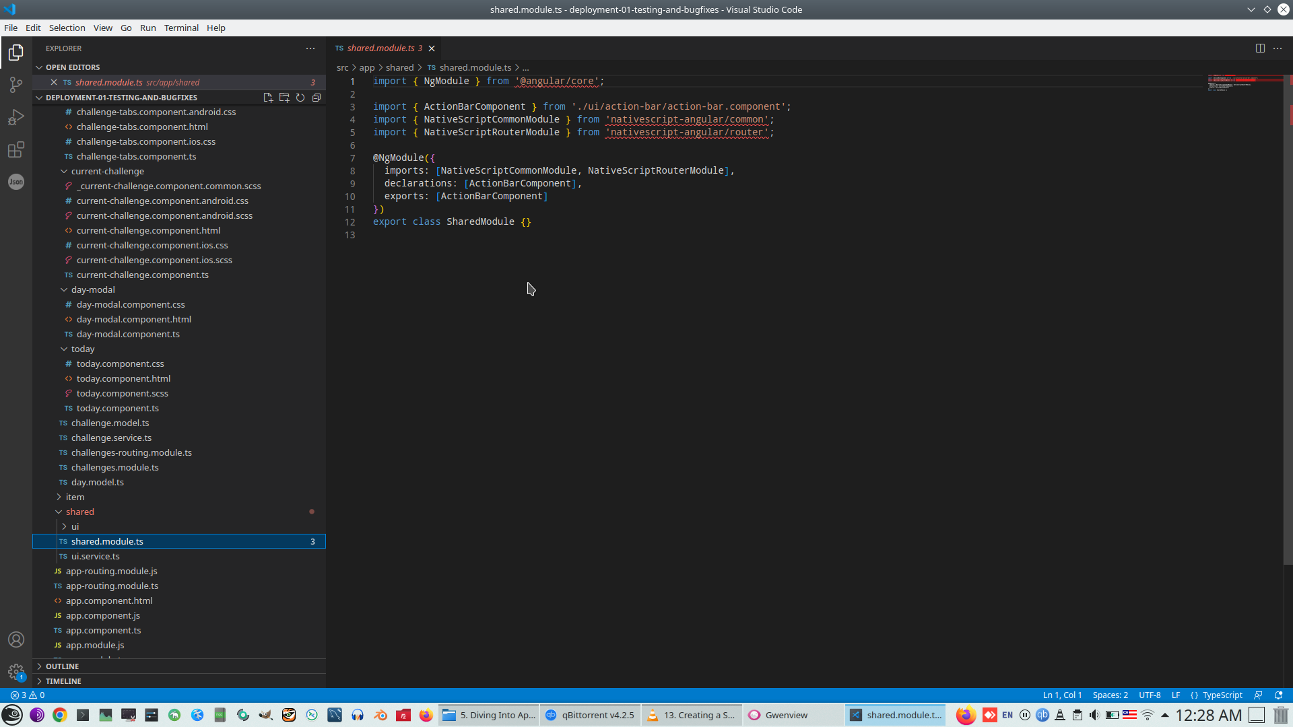
Task: Open the notifications bell in status bar
Action: tap(1279, 695)
